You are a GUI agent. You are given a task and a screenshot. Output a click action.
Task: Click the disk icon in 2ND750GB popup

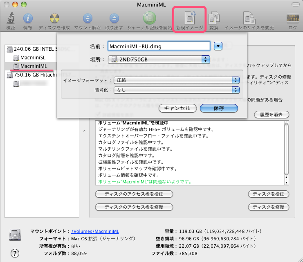[114, 59]
